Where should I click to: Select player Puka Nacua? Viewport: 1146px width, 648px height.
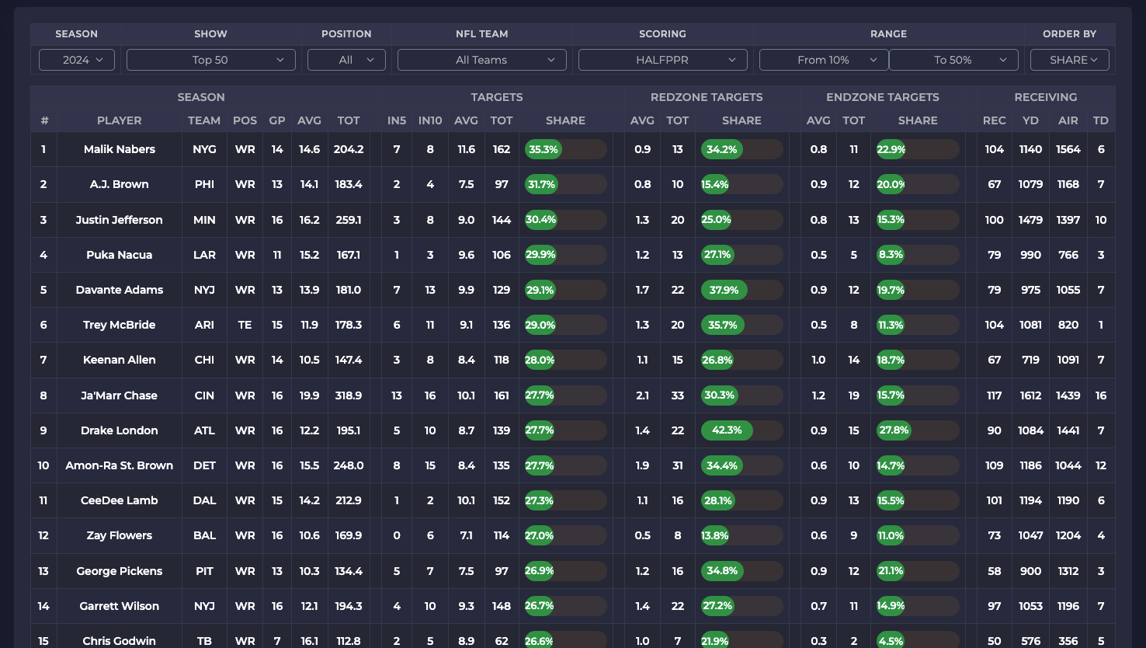click(x=120, y=255)
